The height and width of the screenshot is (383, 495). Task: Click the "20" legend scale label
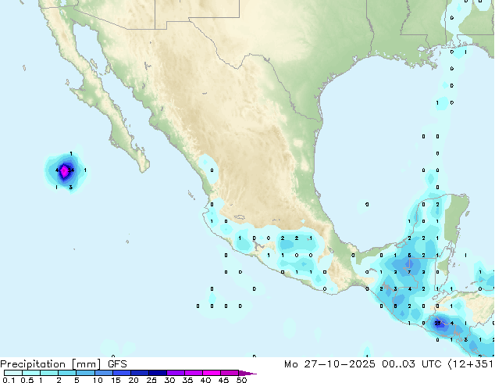(x=134, y=380)
